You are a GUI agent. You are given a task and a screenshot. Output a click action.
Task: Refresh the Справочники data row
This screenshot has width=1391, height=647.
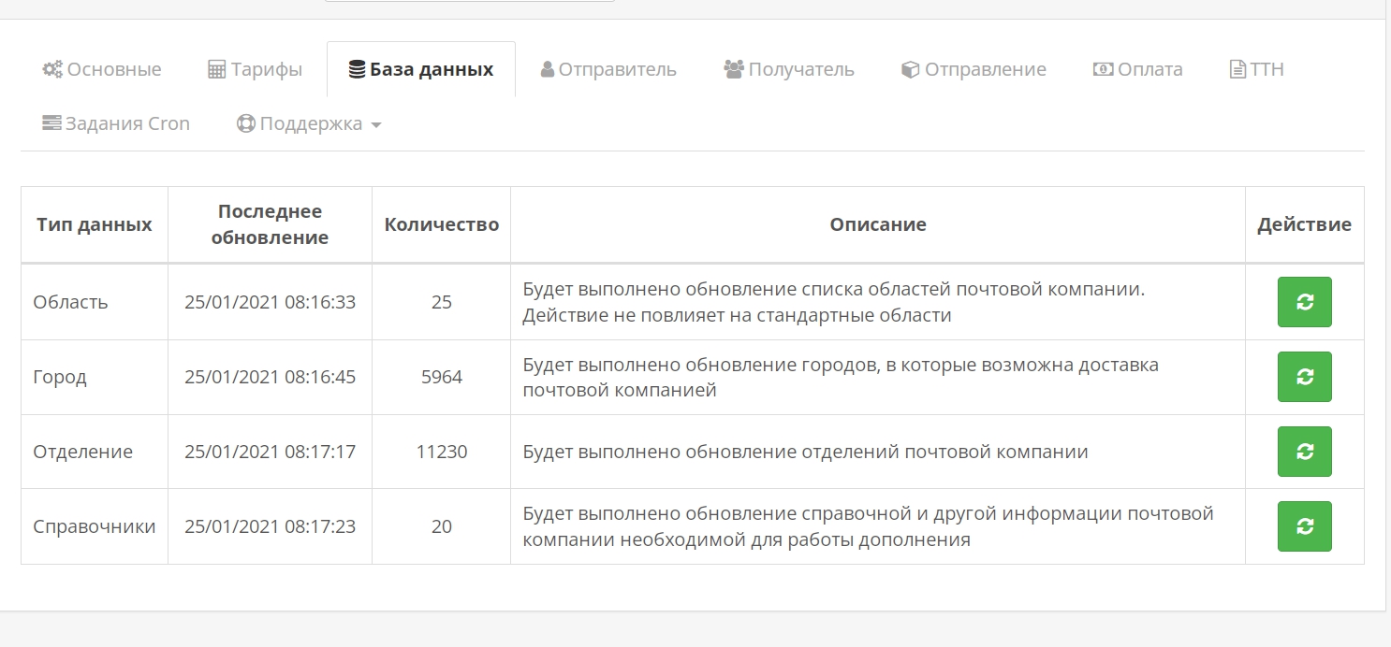pos(1304,526)
